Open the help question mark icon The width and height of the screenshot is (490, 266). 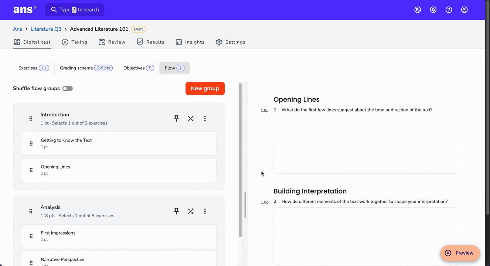point(449,10)
